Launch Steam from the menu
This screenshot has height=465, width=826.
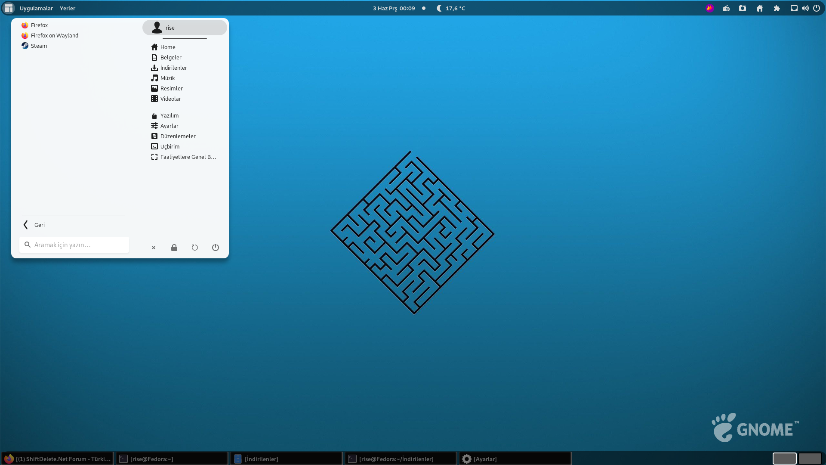click(73, 46)
